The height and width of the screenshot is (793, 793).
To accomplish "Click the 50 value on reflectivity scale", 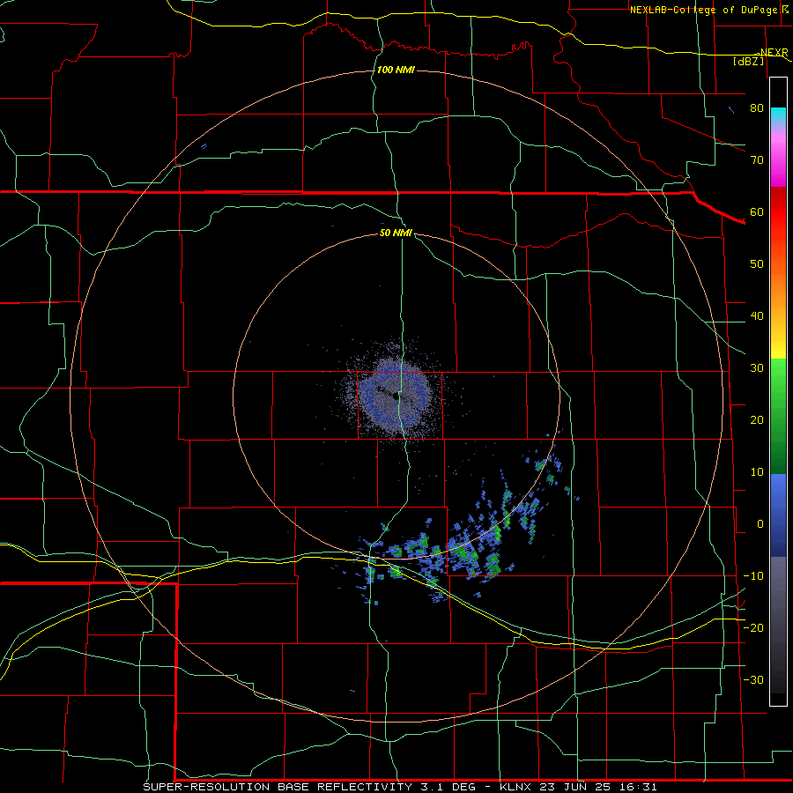I will pyautogui.click(x=757, y=264).
